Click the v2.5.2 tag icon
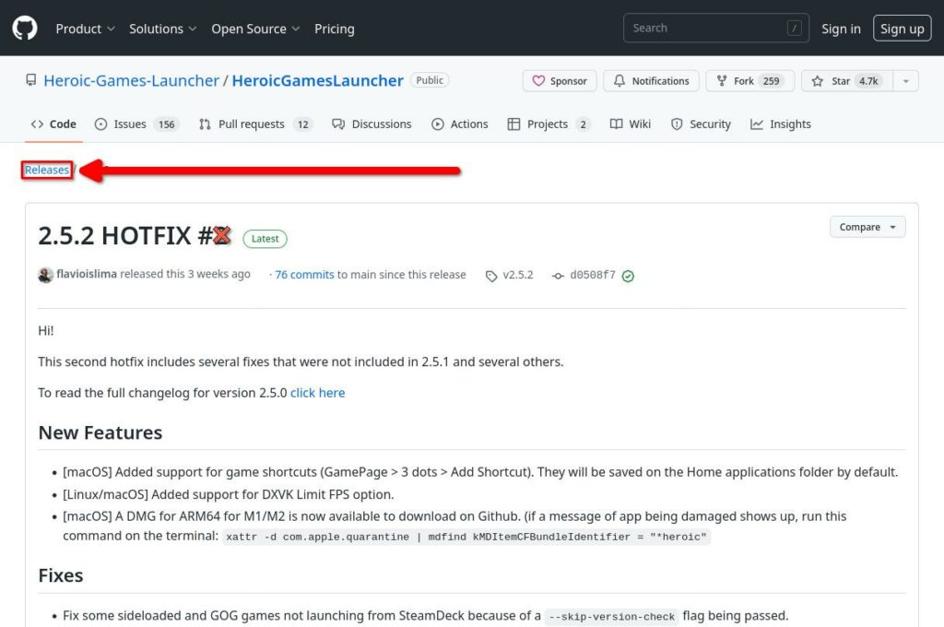The image size is (944, 627). pyautogui.click(x=491, y=276)
